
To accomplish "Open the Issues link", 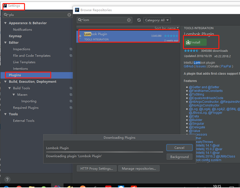I will [201, 66].
